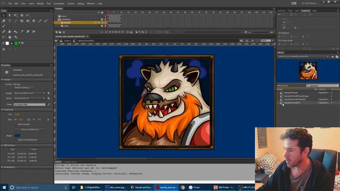Select the Pen tool
The height and width of the screenshot is (191, 340).
click(x=4, y=21)
